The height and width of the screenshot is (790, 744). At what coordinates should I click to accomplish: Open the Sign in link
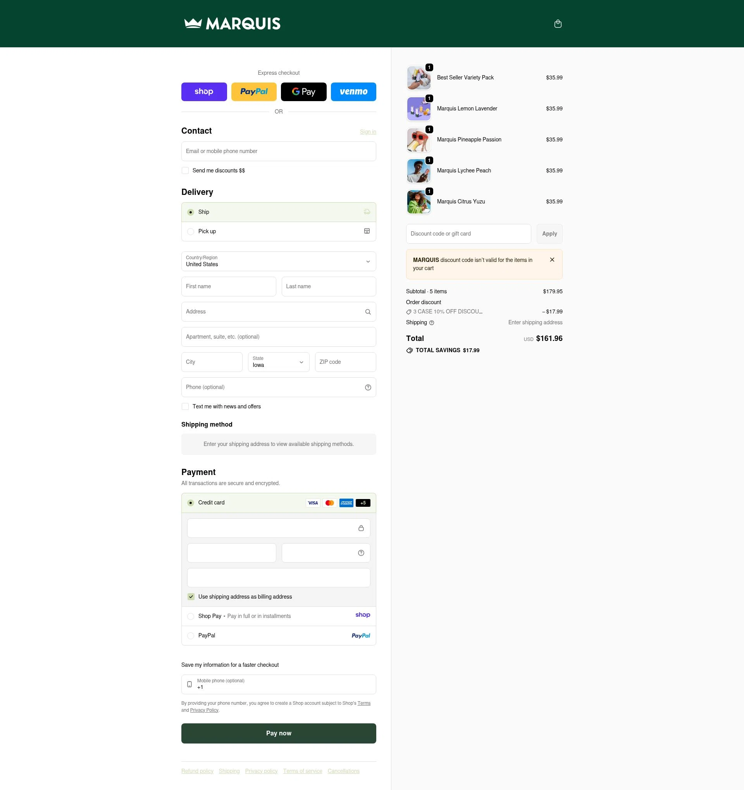tap(367, 131)
